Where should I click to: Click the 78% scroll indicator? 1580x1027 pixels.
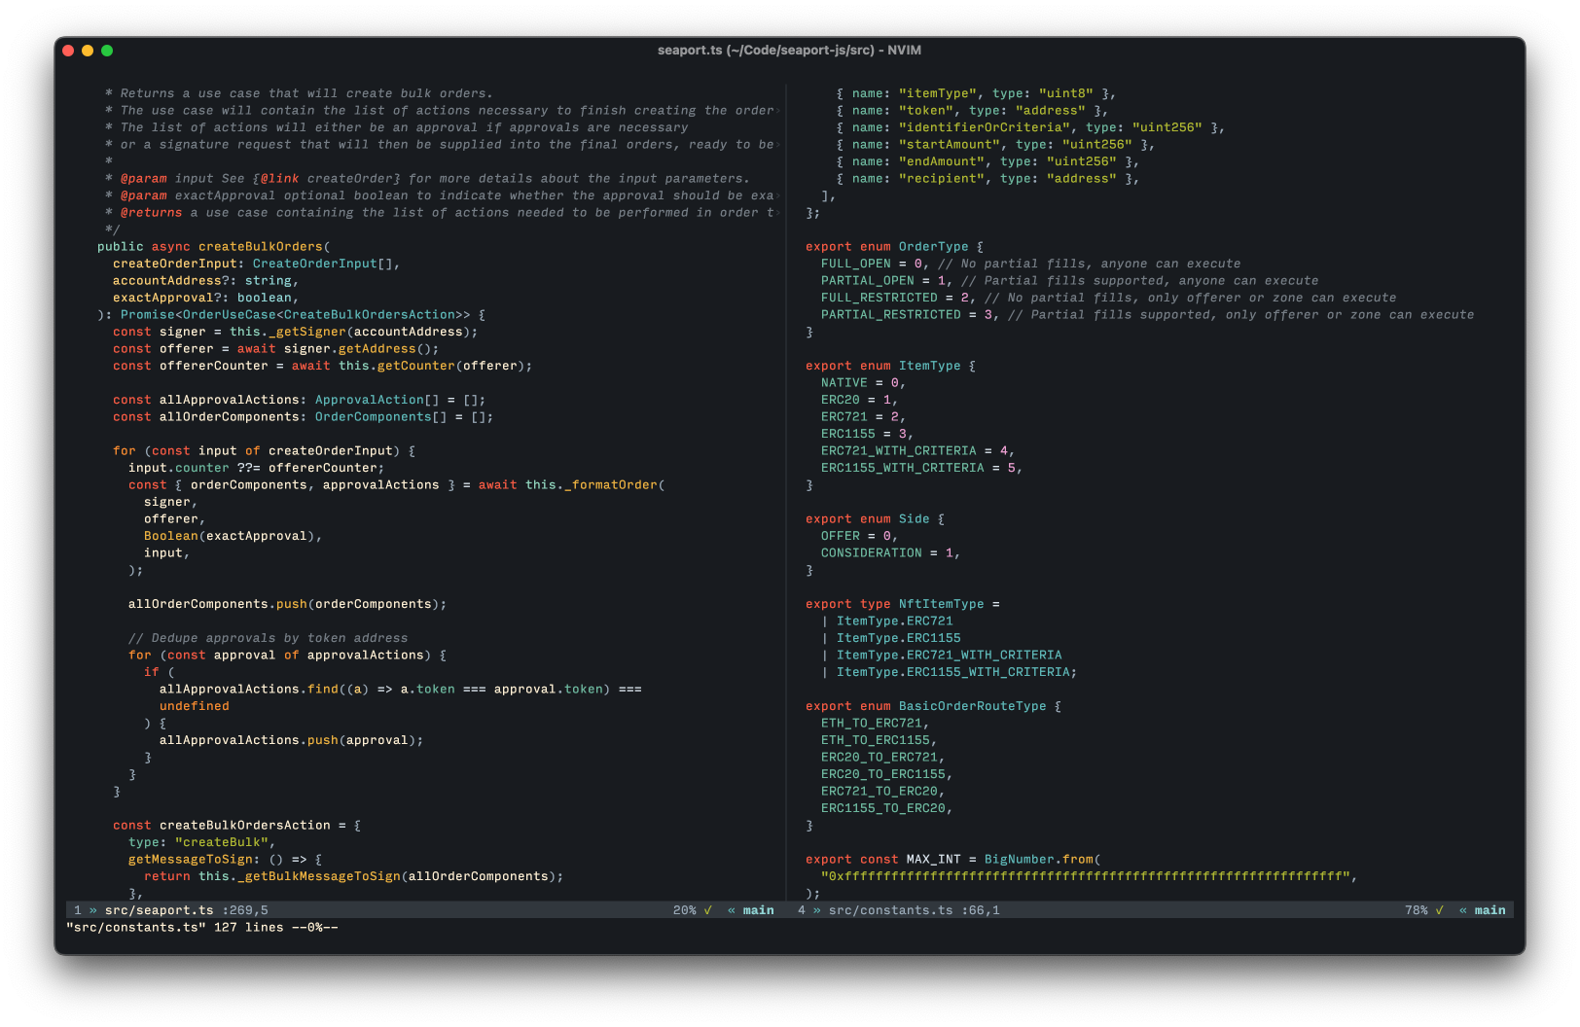coord(1417,910)
